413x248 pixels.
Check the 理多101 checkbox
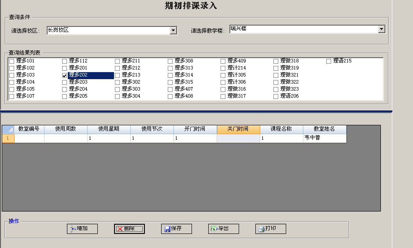[x=11, y=61]
